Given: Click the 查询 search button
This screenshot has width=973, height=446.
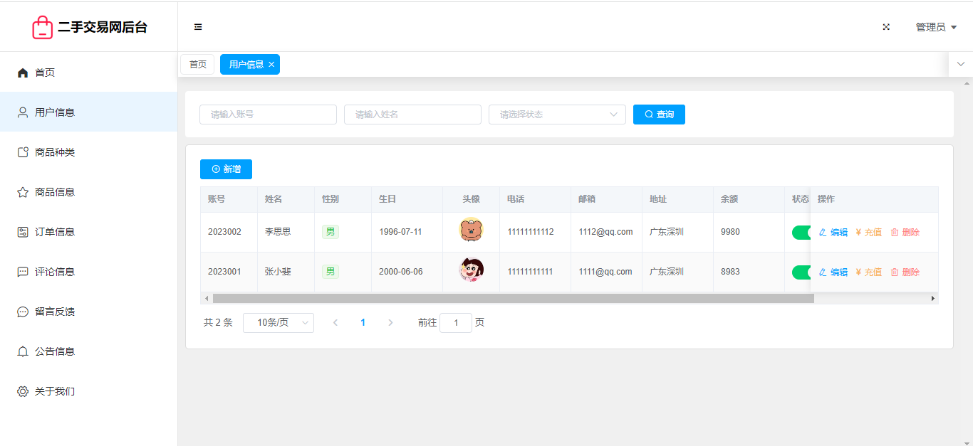Looking at the screenshot, I should pyautogui.click(x=659, y=115).
